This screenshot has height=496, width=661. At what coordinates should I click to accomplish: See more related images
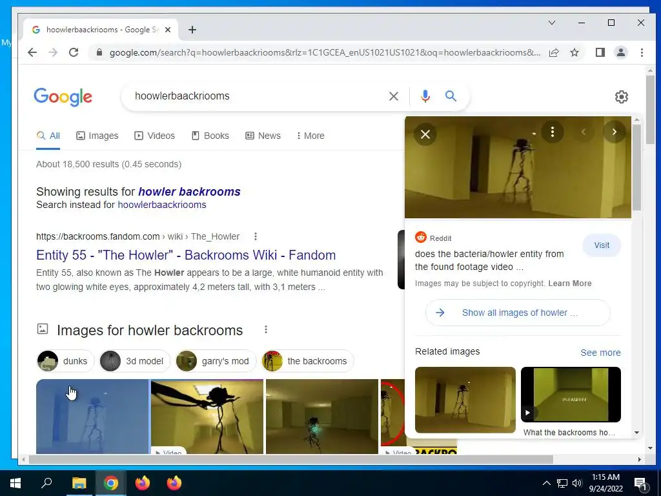[x=600, y=353]
